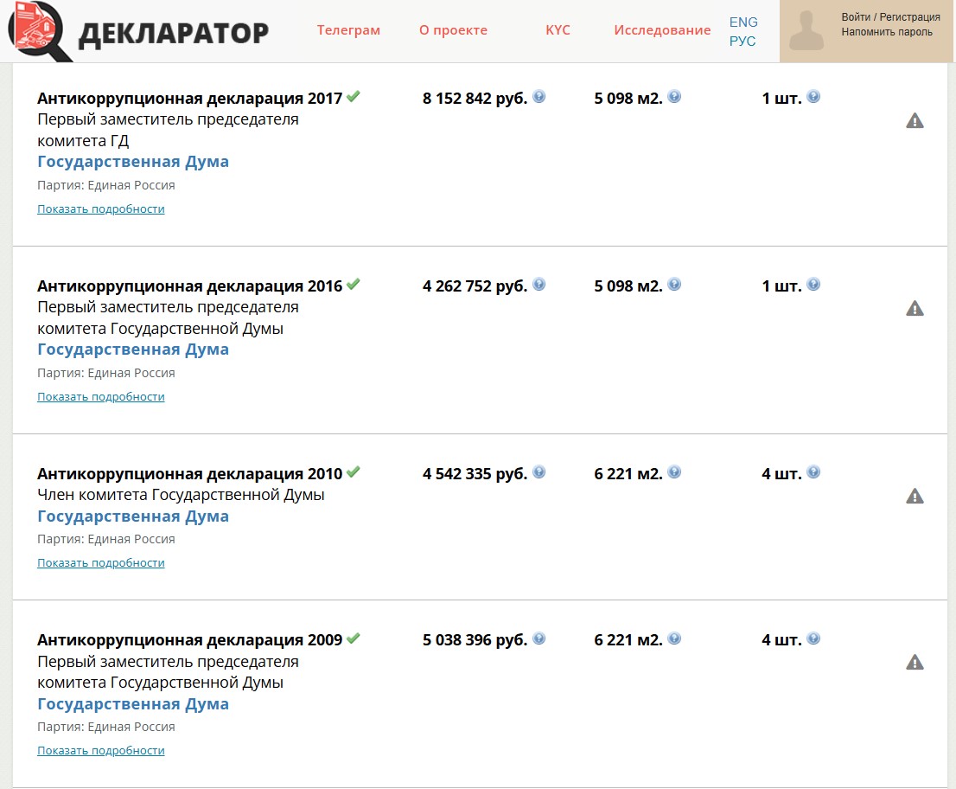Click the warning triangle for 2017 declaration
956x789 pixels.
click(x=915, y=121)
